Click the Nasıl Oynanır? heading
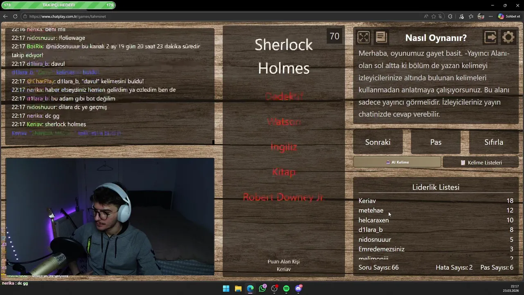The image size is (524, 295). click(x=436, y=38)
